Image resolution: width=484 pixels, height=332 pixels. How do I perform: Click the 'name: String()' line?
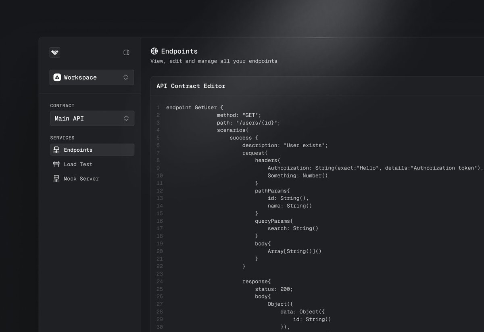click(x=290, y=206)
